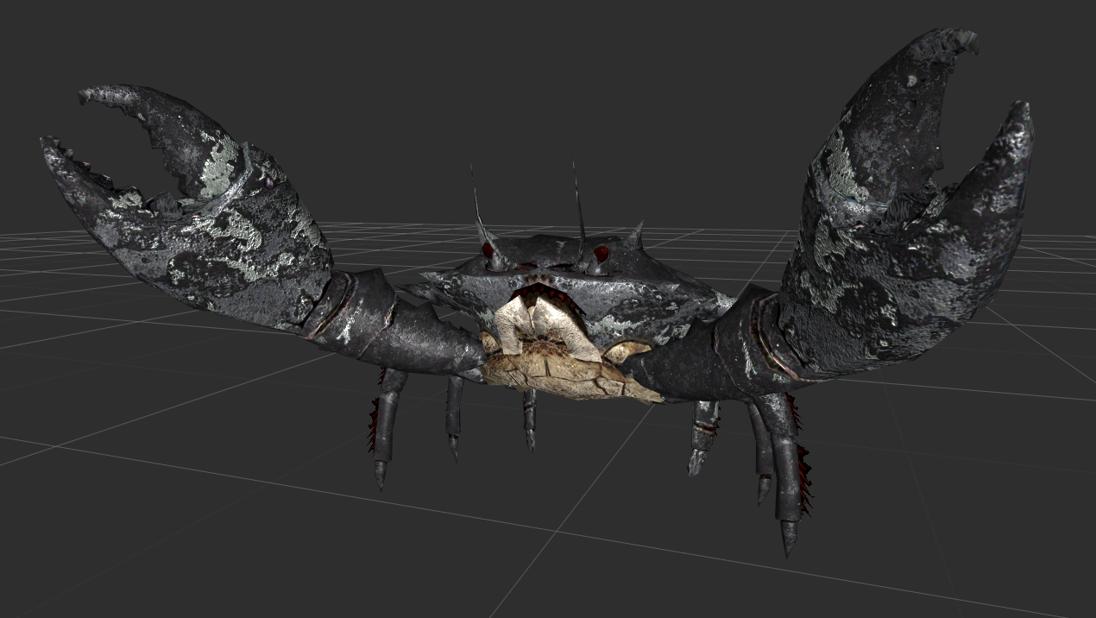Select the red eye on the right
1096x618 pixels.
(601, 254)
